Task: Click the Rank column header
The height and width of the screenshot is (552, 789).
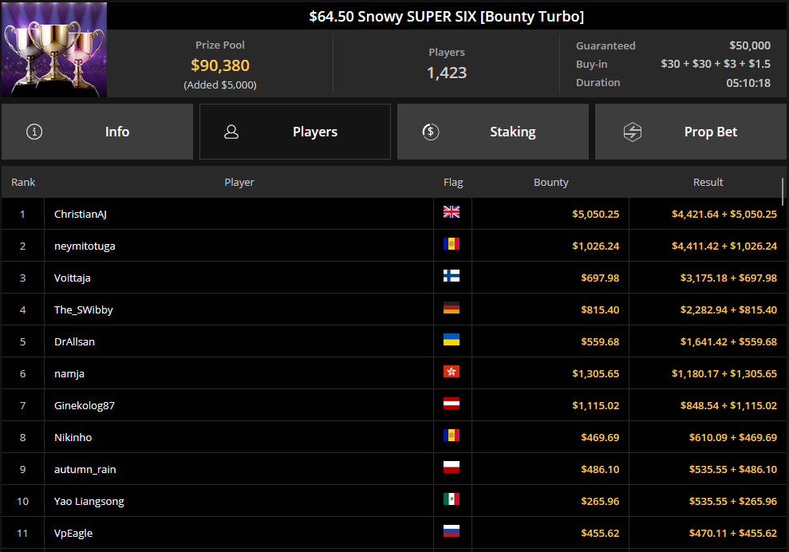Action: point(23,182)
